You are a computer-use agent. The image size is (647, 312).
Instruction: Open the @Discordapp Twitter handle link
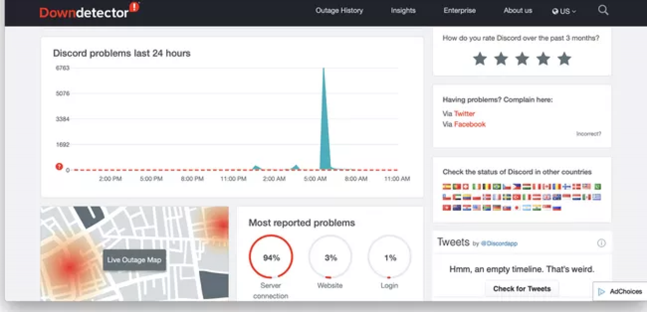tap(499, 244)
